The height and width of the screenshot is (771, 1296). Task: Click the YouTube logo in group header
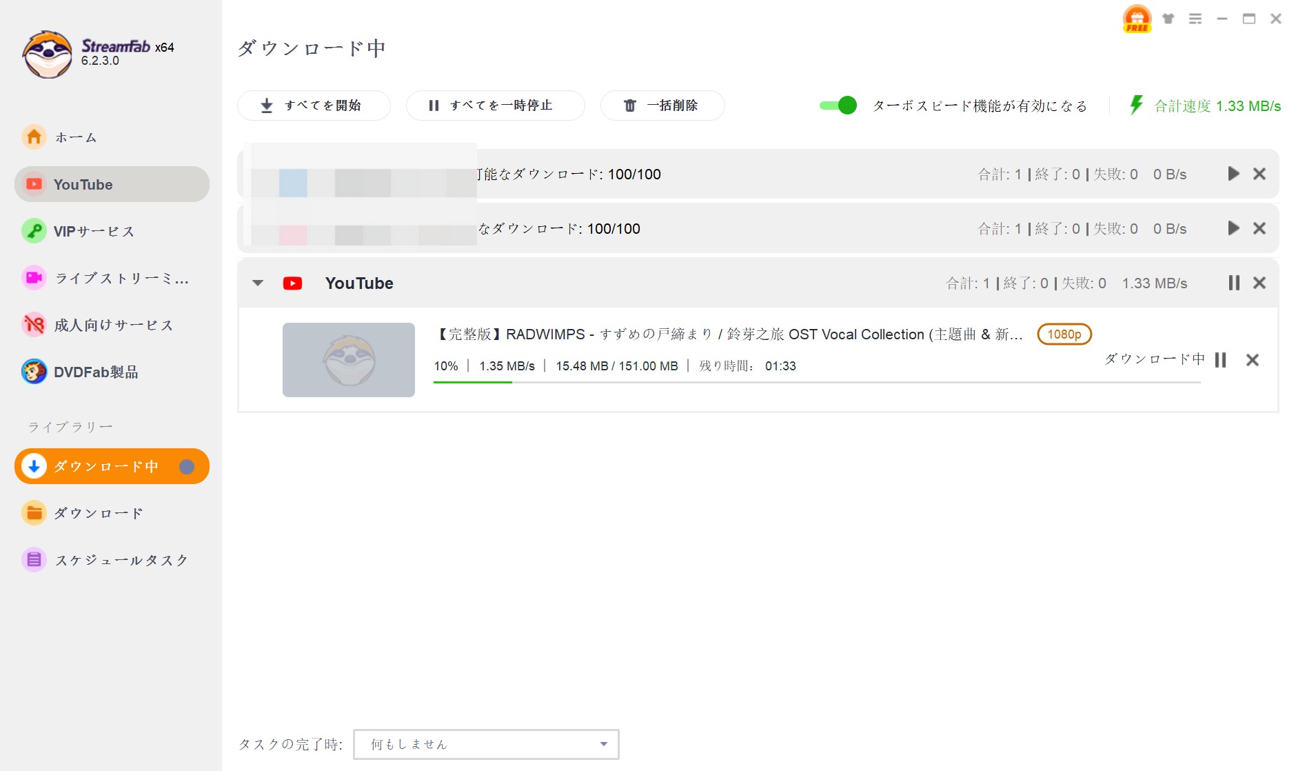coord(292,283)
